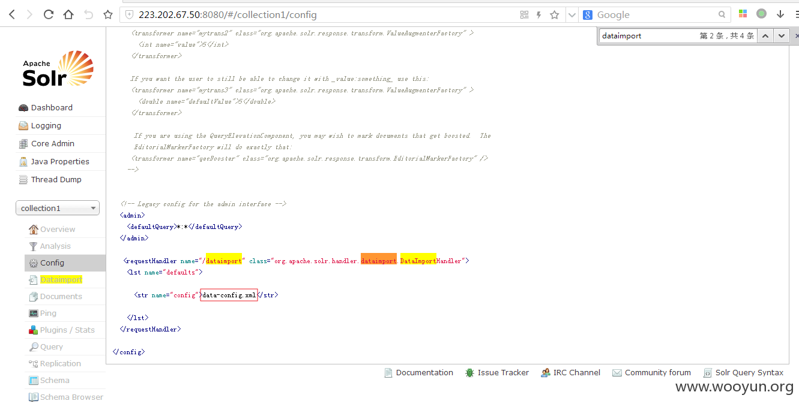Open the Ping item
799x404 pixels.
coord(48,313)
